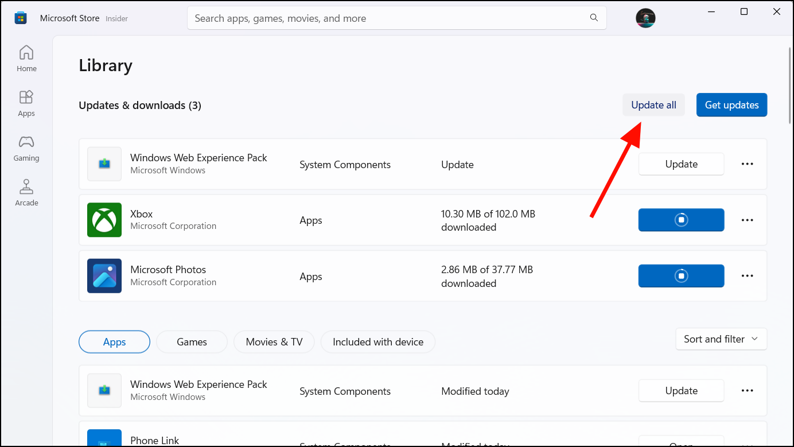Viewport: 794px width, 447px height.
Task: Click the Microsoft Store logo icon
Action: (21, 18)
